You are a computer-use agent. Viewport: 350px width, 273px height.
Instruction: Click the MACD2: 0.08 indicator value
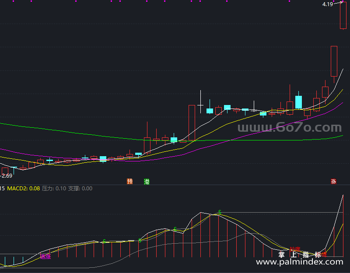point(24,189)
